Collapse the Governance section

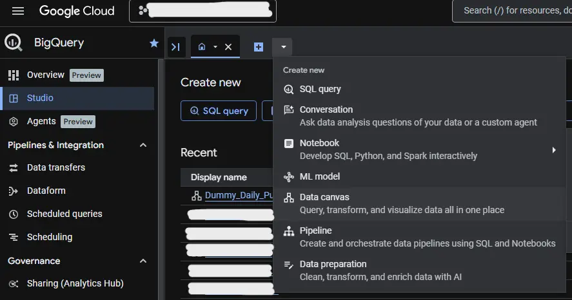tap(143, 261)
